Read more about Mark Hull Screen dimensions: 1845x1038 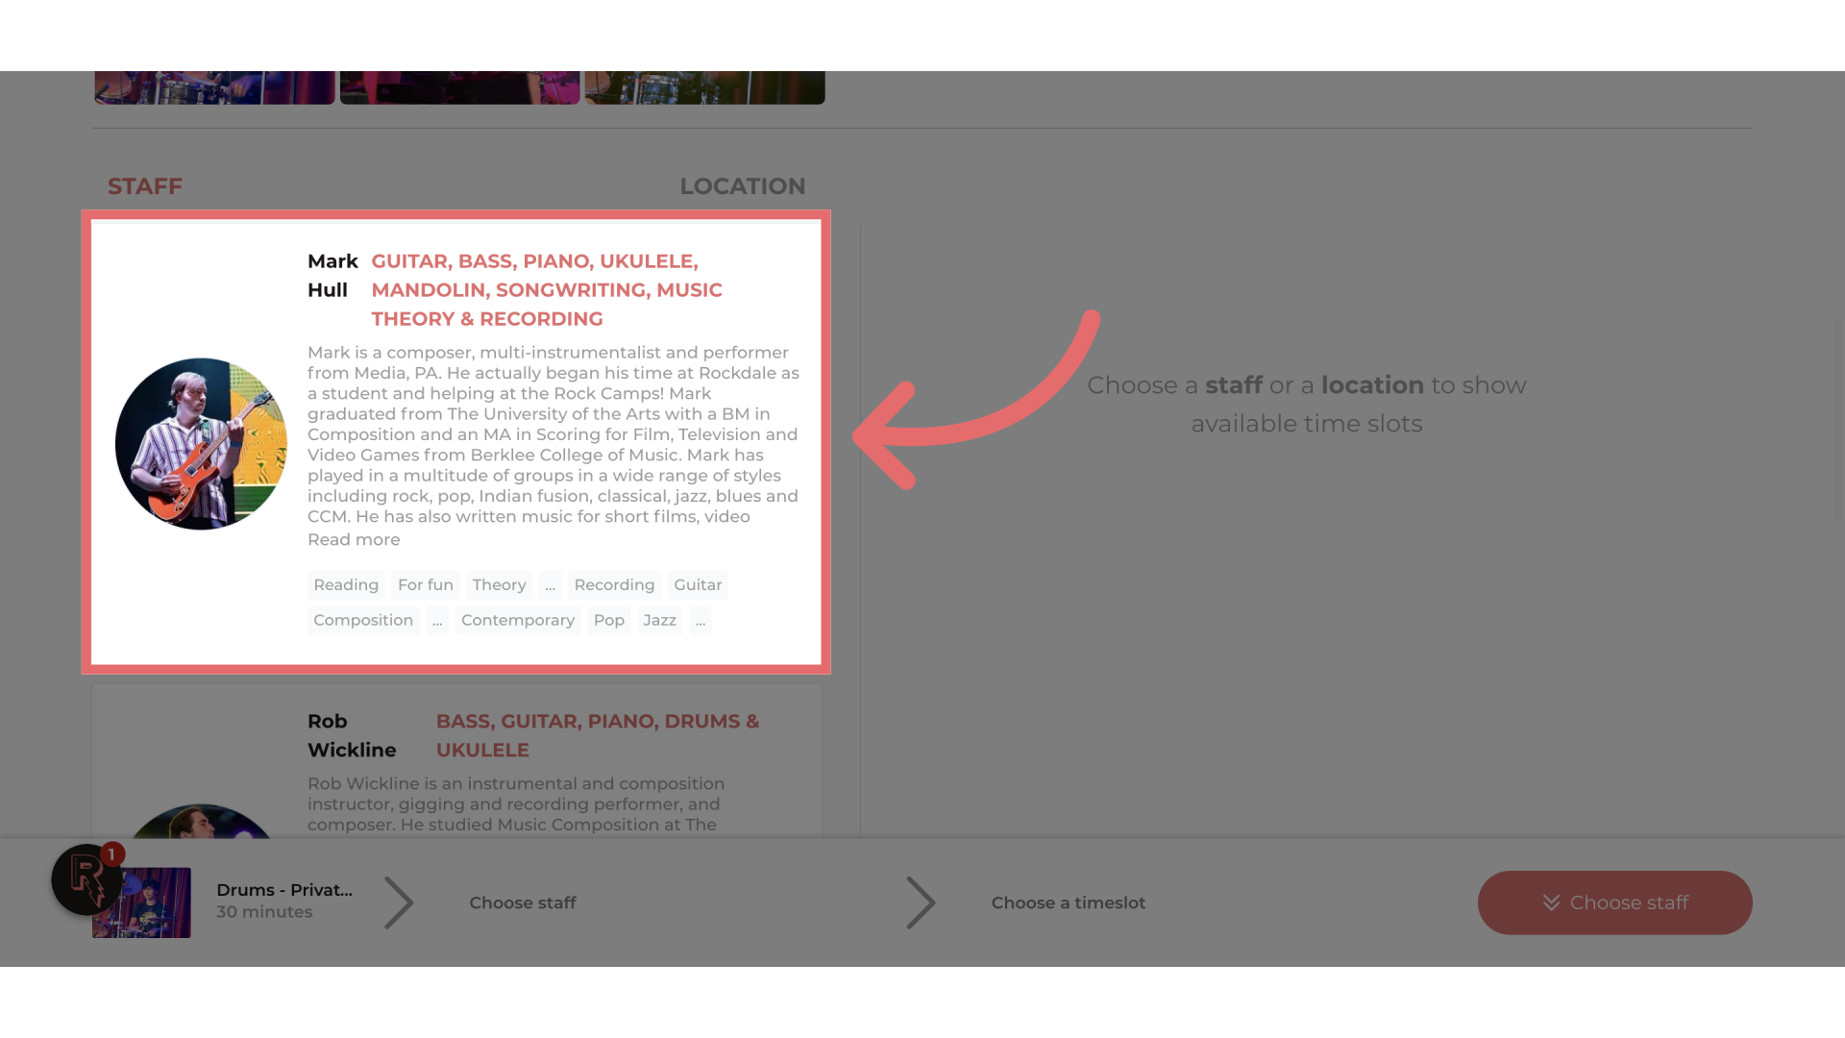pyautogui.click(x=354, y=538)
